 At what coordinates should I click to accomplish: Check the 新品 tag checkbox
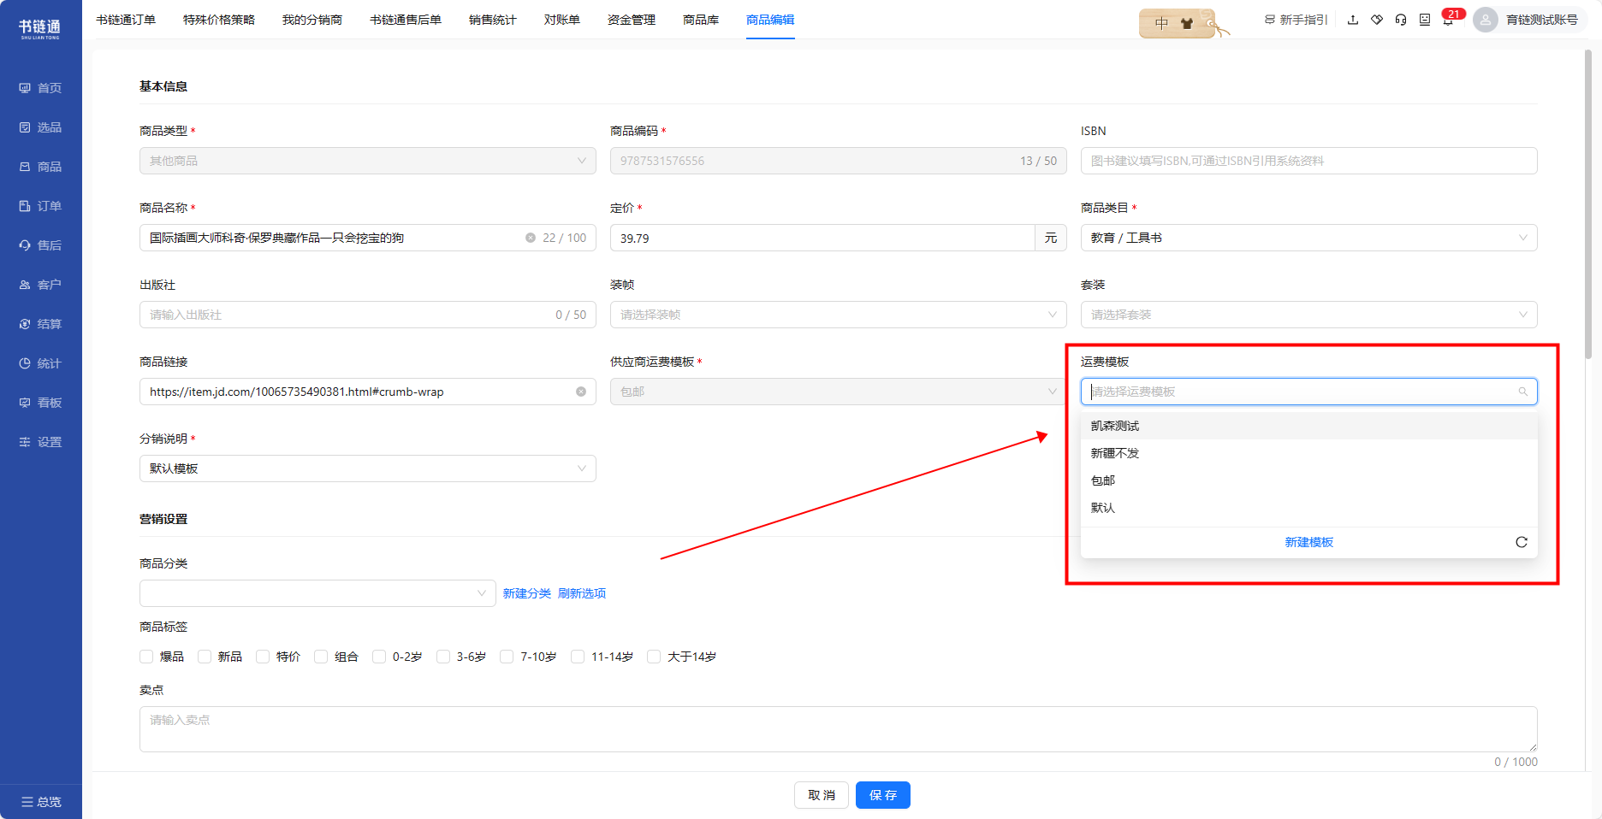(205, 657)
